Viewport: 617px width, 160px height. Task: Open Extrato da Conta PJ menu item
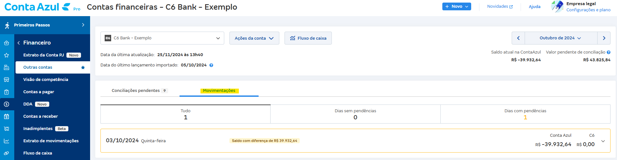pyautogui.click(x=53, y=55)
